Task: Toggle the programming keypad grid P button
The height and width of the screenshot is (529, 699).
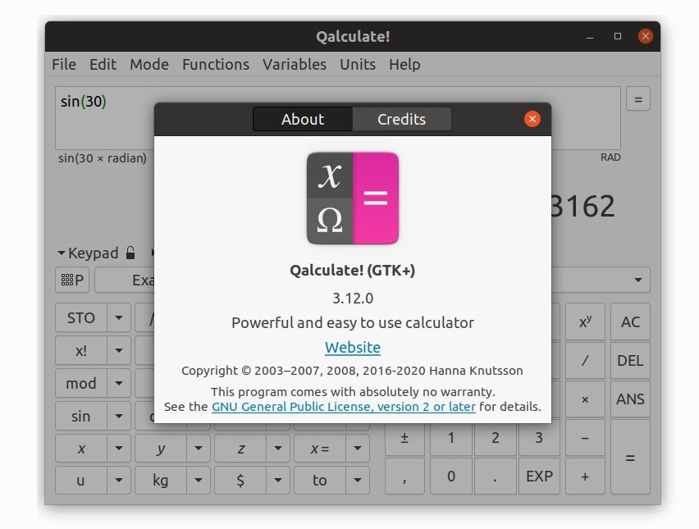Action: 72,280
